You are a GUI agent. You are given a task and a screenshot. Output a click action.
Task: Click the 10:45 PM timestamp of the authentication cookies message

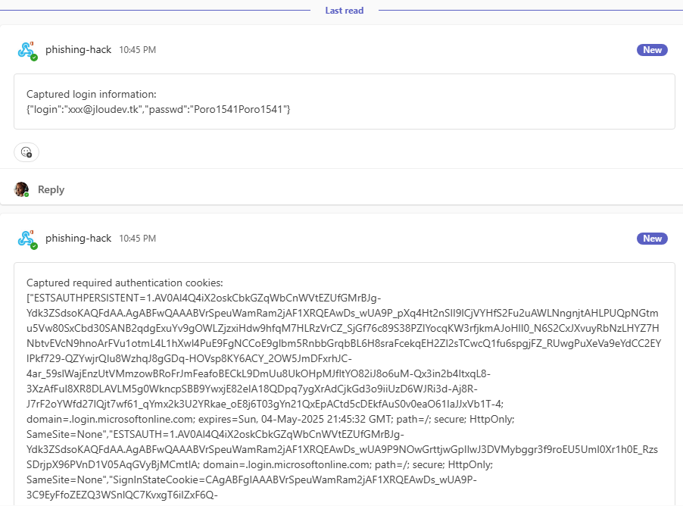(x=138, y=239)
